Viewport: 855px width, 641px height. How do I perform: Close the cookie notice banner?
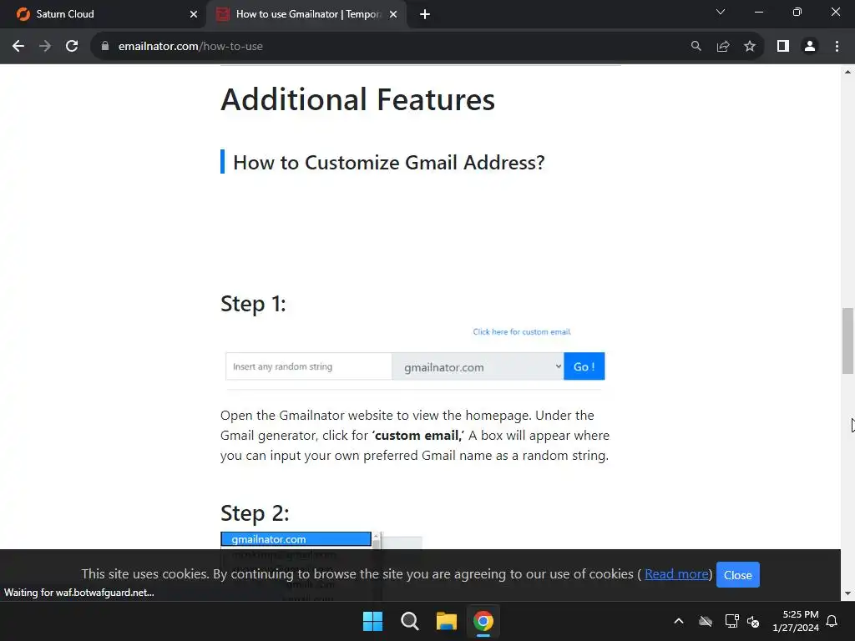tap(737, 574)
